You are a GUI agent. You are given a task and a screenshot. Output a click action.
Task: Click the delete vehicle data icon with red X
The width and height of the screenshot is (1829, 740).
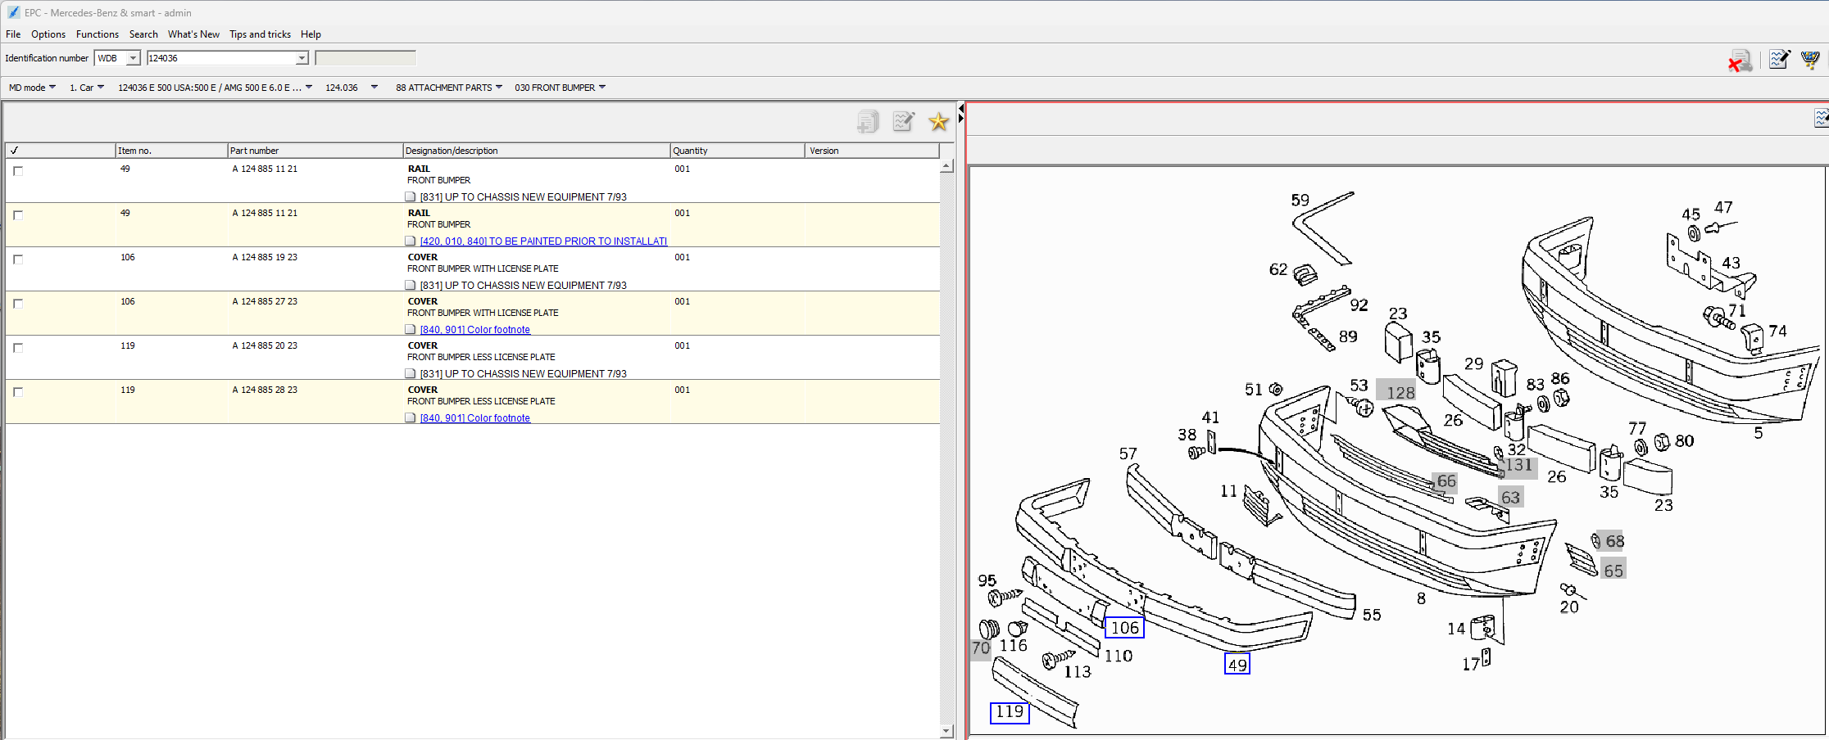(1739, 61)
